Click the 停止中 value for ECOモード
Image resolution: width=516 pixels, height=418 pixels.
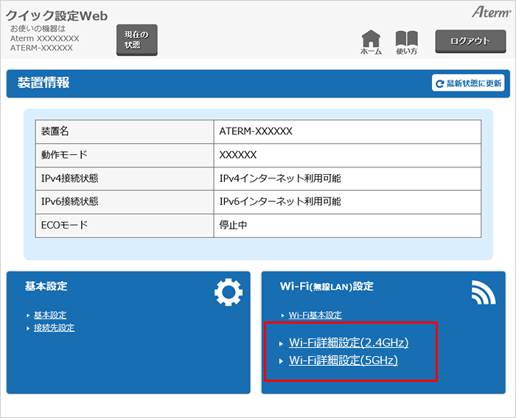coord(233,225)
